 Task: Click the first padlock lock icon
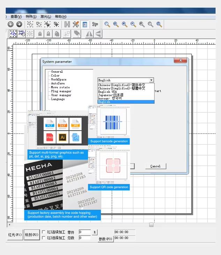[40, 34]
